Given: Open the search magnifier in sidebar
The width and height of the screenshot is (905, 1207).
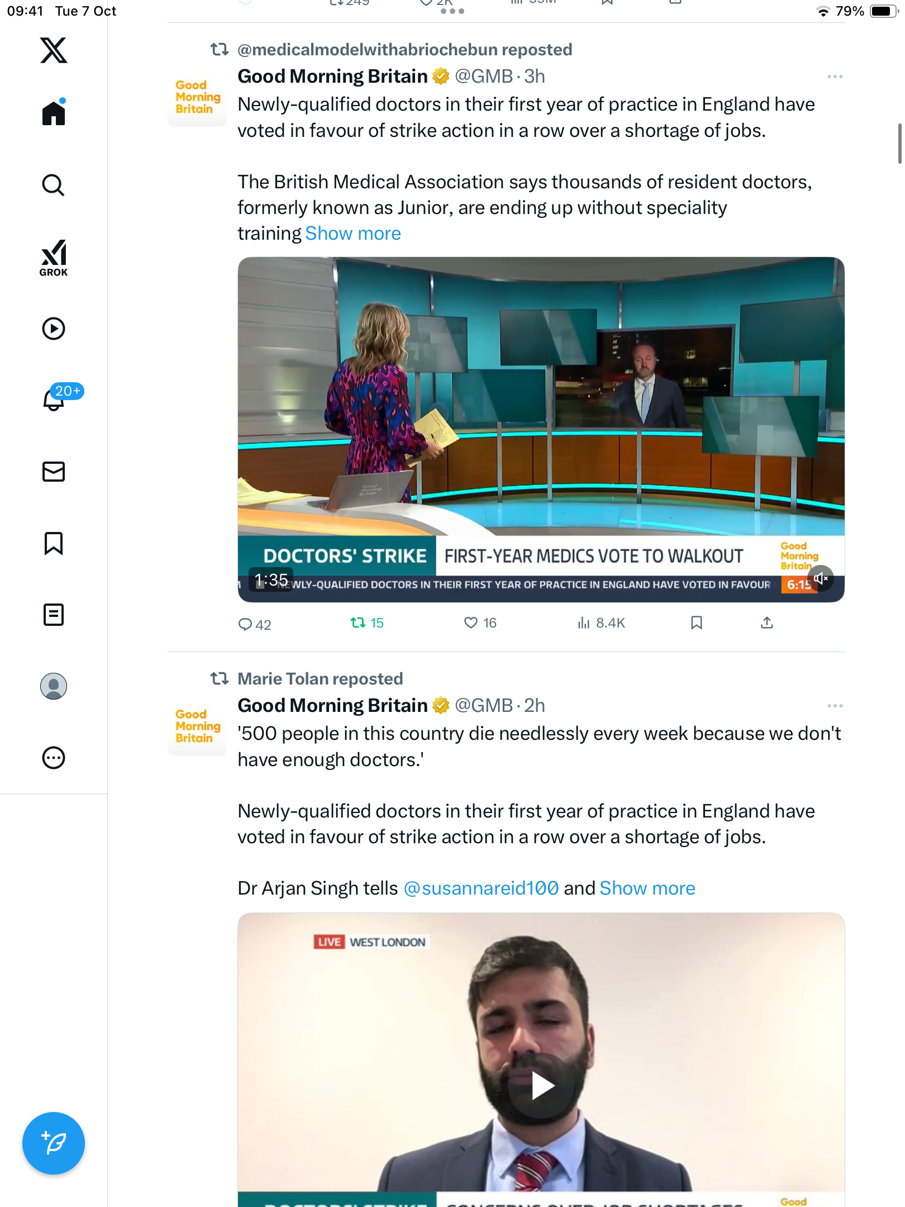Looking at the screenshot, I should tap(54, 185).
